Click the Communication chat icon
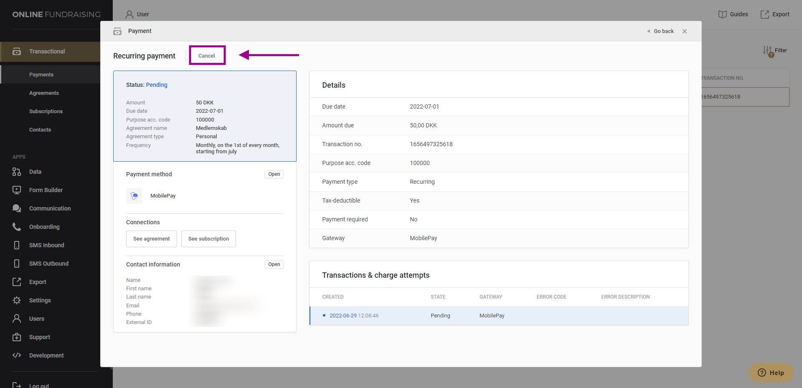Viewport: 802px width, 388px height. point(17,208)
